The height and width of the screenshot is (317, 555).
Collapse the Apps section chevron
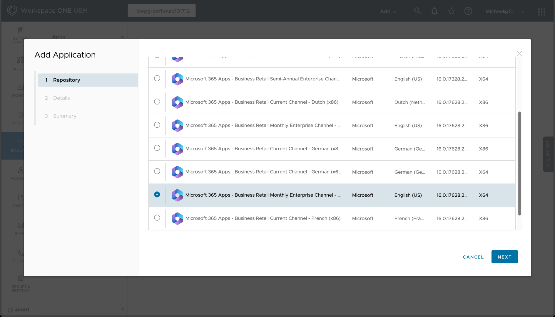point(123,37)
